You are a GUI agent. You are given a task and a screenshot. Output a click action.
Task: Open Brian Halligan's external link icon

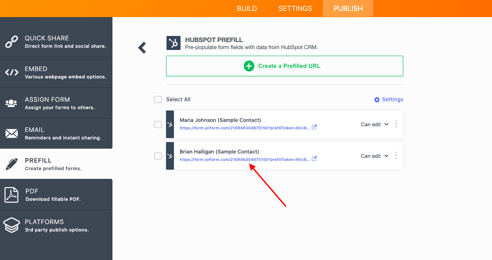315,159
